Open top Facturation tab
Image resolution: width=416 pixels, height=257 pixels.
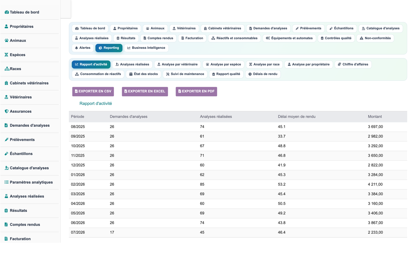(192, 38)
